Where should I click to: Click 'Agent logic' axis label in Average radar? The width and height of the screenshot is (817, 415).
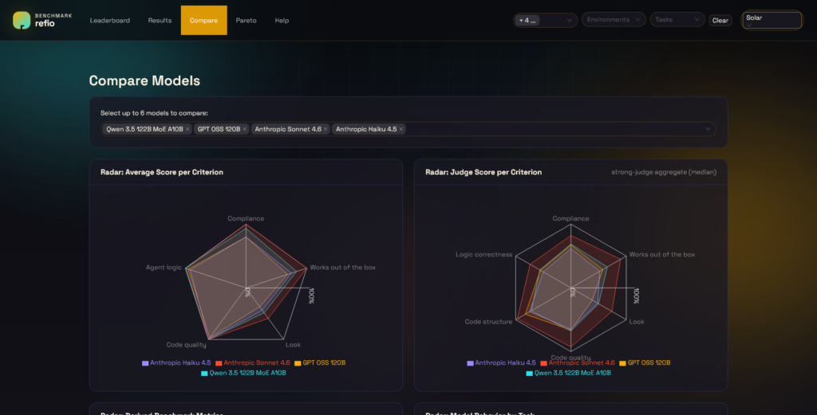click(x=164, y=268)
